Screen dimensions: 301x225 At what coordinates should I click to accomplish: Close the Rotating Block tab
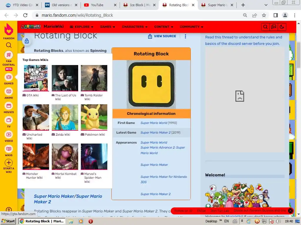pyautogui.click(x=193, y=5)
